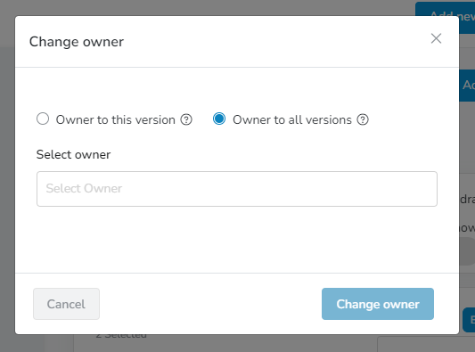Click the footer space between Cancel and Change owner
Screen dimensions: 475x352
click(210, 304)
